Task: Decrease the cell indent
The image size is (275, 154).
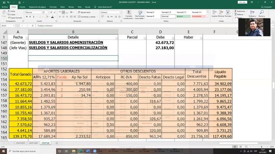Action: pos(71,17)
